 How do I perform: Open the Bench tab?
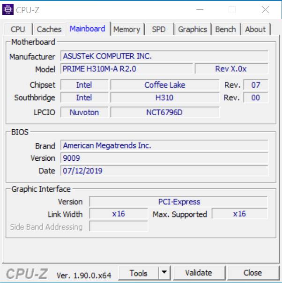[225, 29]
